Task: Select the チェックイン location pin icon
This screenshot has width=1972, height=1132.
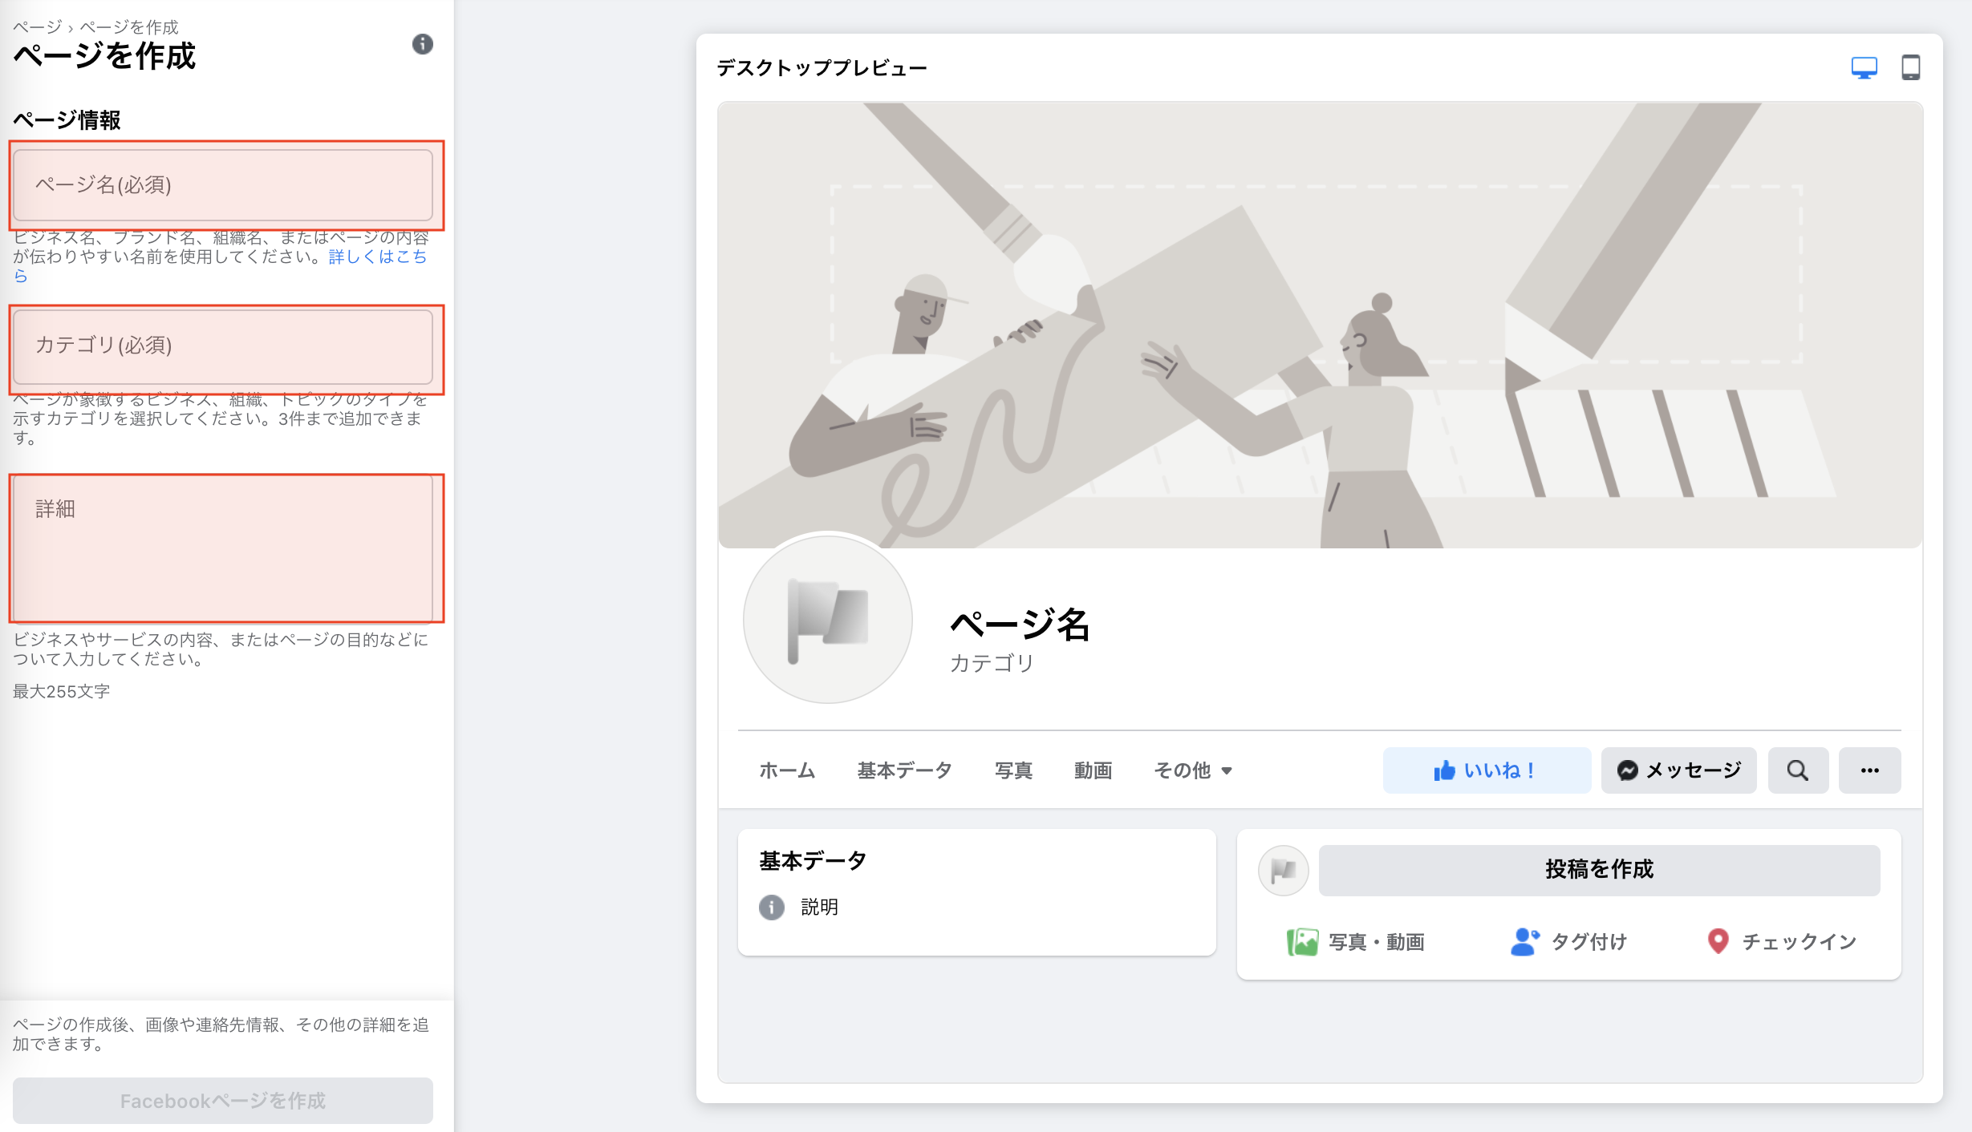Action: [x=1718, y=942]
